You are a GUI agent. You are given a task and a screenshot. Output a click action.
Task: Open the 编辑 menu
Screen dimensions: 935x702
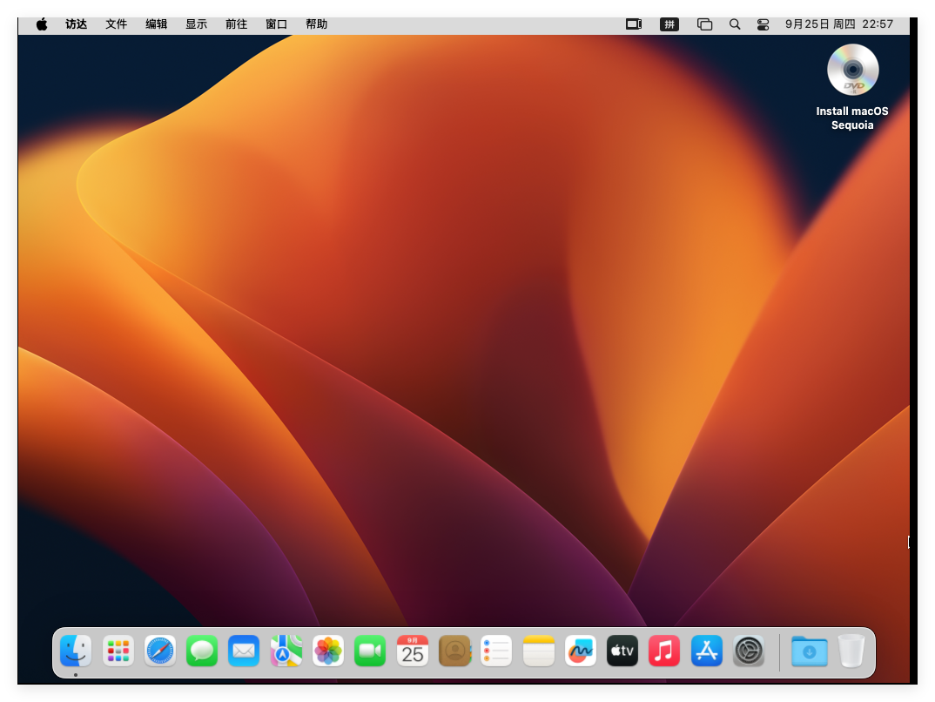point(156,24)
